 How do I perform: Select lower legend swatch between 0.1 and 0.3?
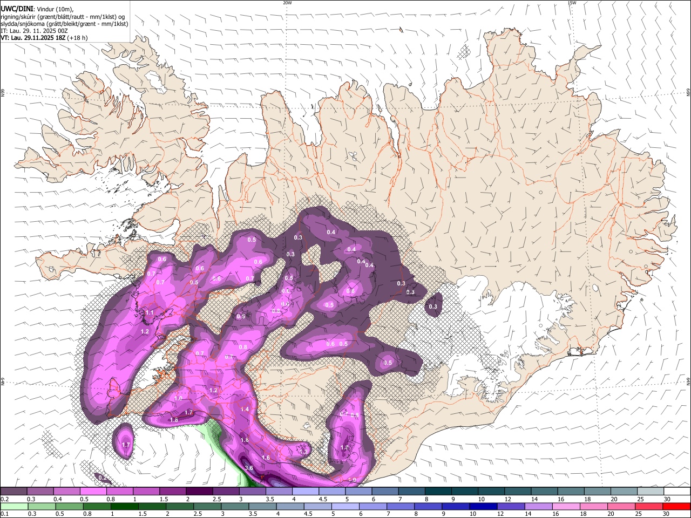13,507
